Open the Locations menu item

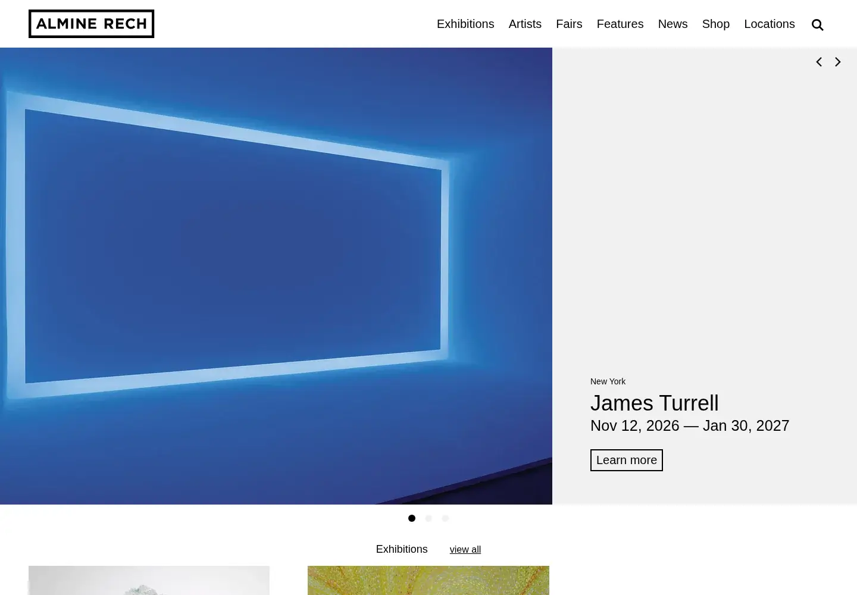(x=770, y=24)
